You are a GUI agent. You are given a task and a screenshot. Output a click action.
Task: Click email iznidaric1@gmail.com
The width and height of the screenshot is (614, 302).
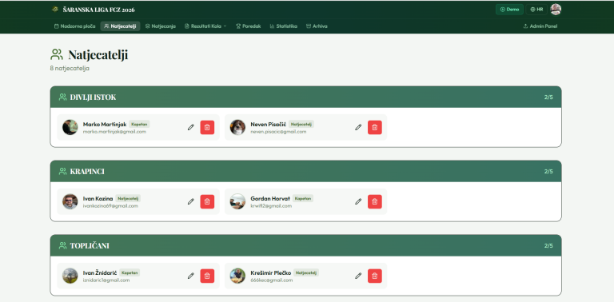(x=106, y=280)
